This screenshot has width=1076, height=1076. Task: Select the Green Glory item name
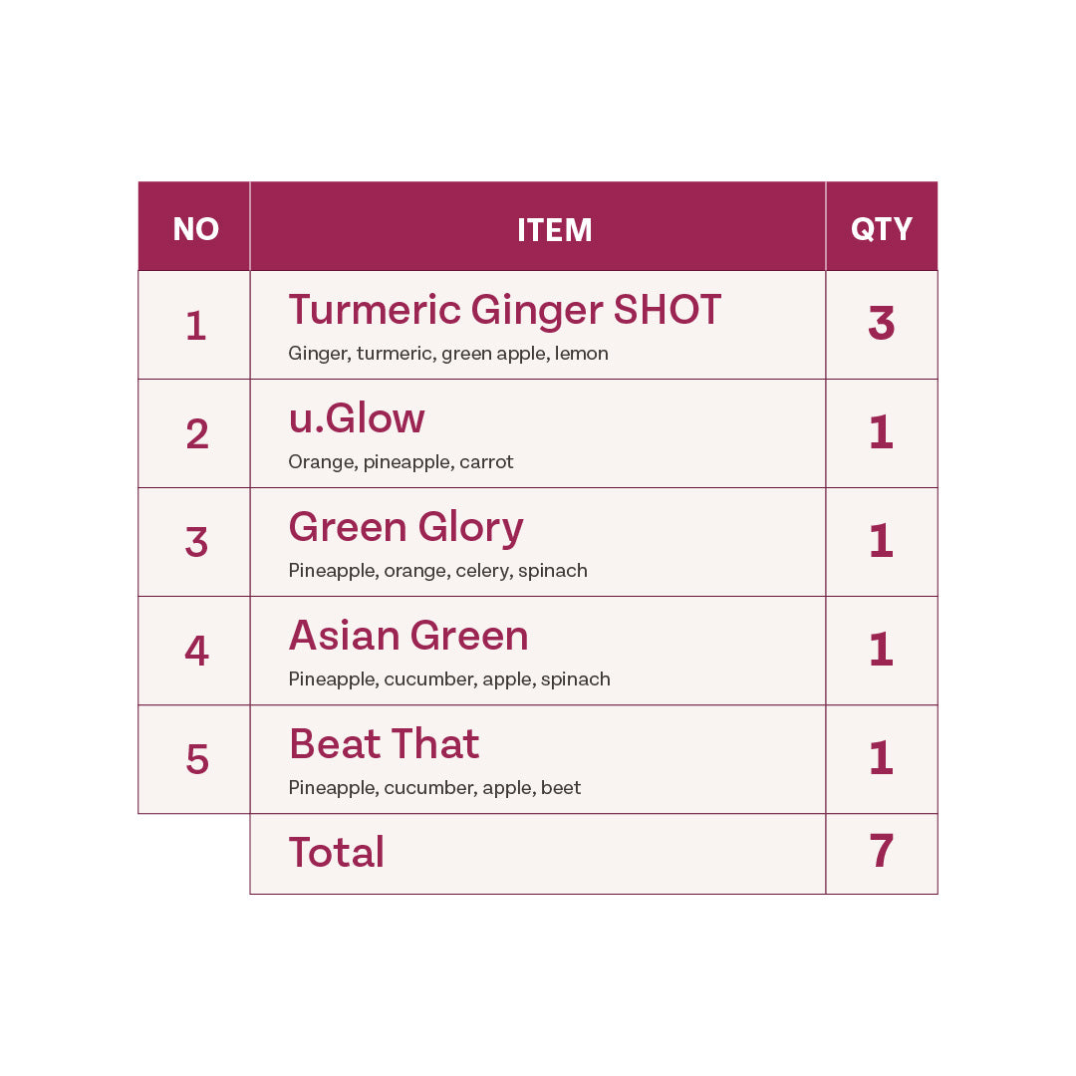pos(405,527)
